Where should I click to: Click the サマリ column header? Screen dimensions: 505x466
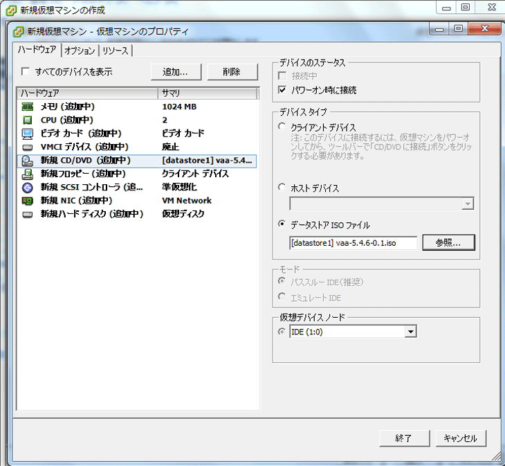[x=208, y=93]
